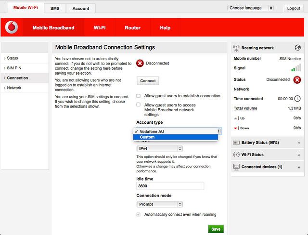Open the Router menu
Screen dimensions: 308x235
coord(132,28)
